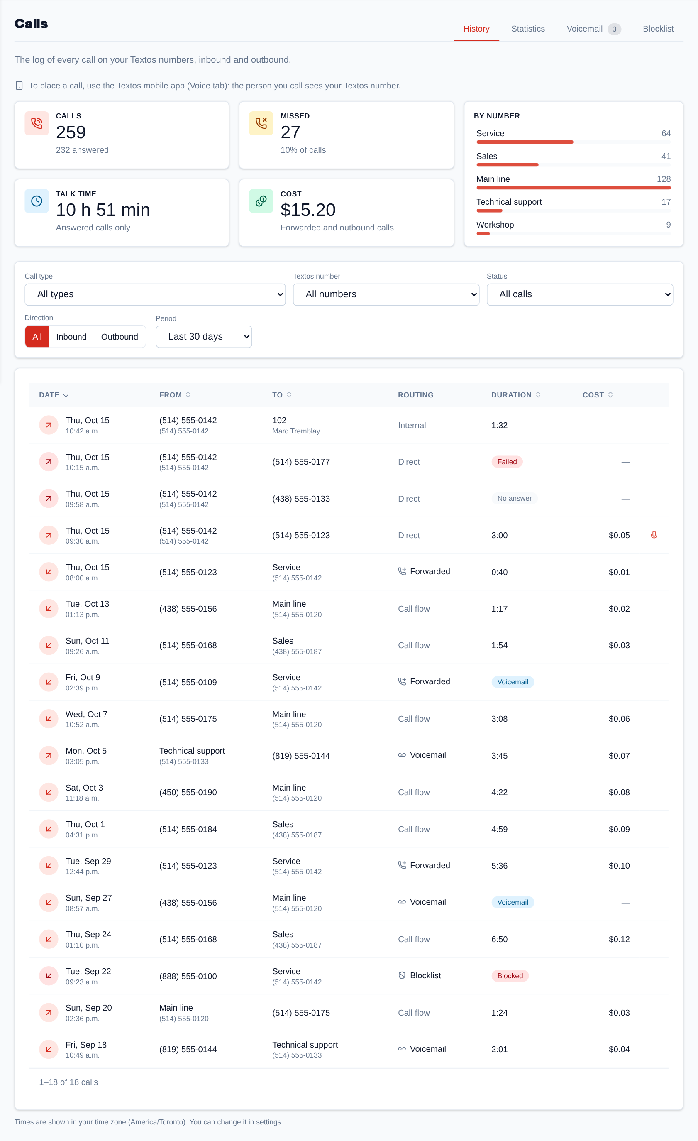Open the Blocklist tab
The image size is (698, 1141).
658,29
